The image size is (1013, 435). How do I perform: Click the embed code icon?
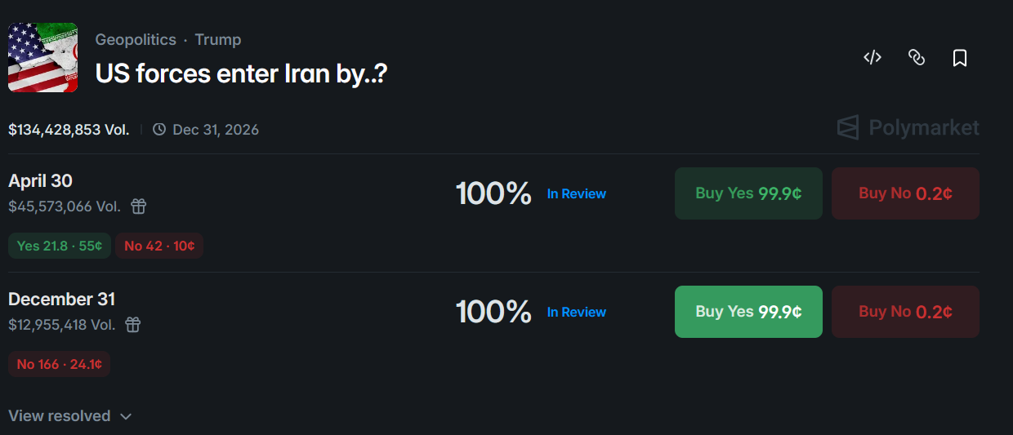pyautogui.click(x=872, y=57)
